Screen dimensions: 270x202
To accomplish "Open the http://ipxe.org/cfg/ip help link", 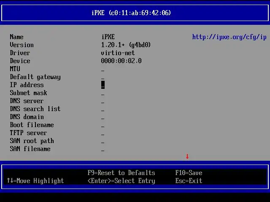I will click(x=229, y=37).
